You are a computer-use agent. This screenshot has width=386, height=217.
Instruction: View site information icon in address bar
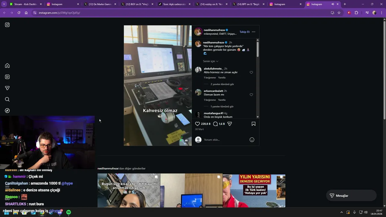[x=35, y=13]
